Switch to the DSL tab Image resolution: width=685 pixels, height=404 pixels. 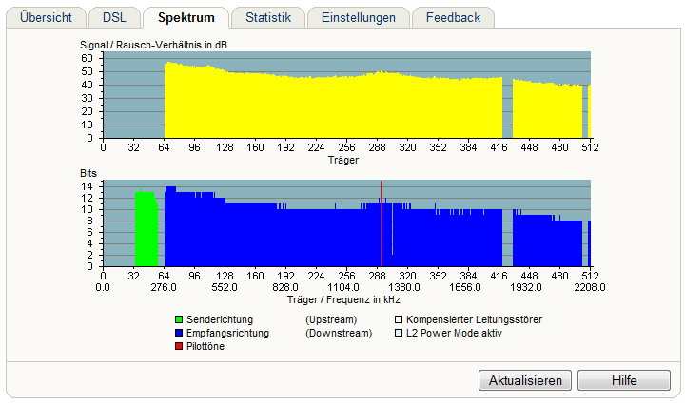pyautogui.click(x=114, y=17)
